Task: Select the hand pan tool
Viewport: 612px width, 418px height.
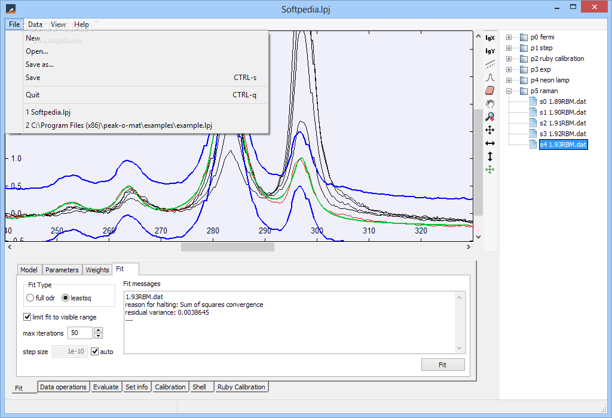Action: [x=490, y=104]
